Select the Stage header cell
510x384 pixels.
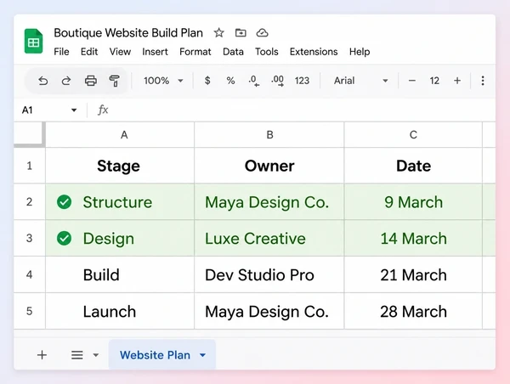(120, 166)
